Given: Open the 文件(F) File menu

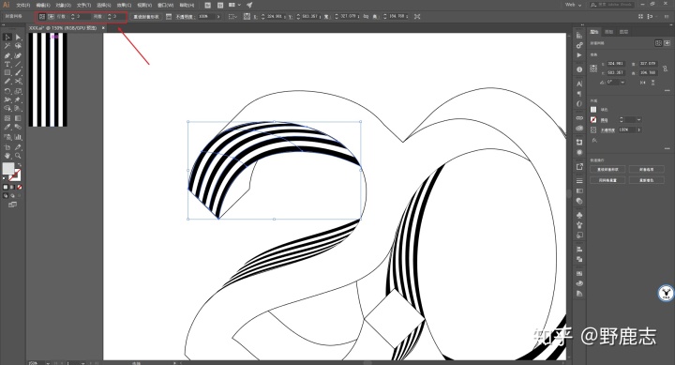Looking at the screenshot, I should point(23,6).
